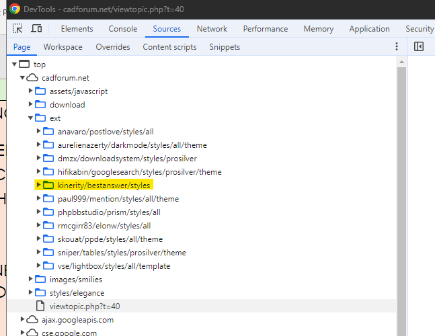435x336 pixels.
Task: Click the scrollbar up arrow
Action: 401,62
